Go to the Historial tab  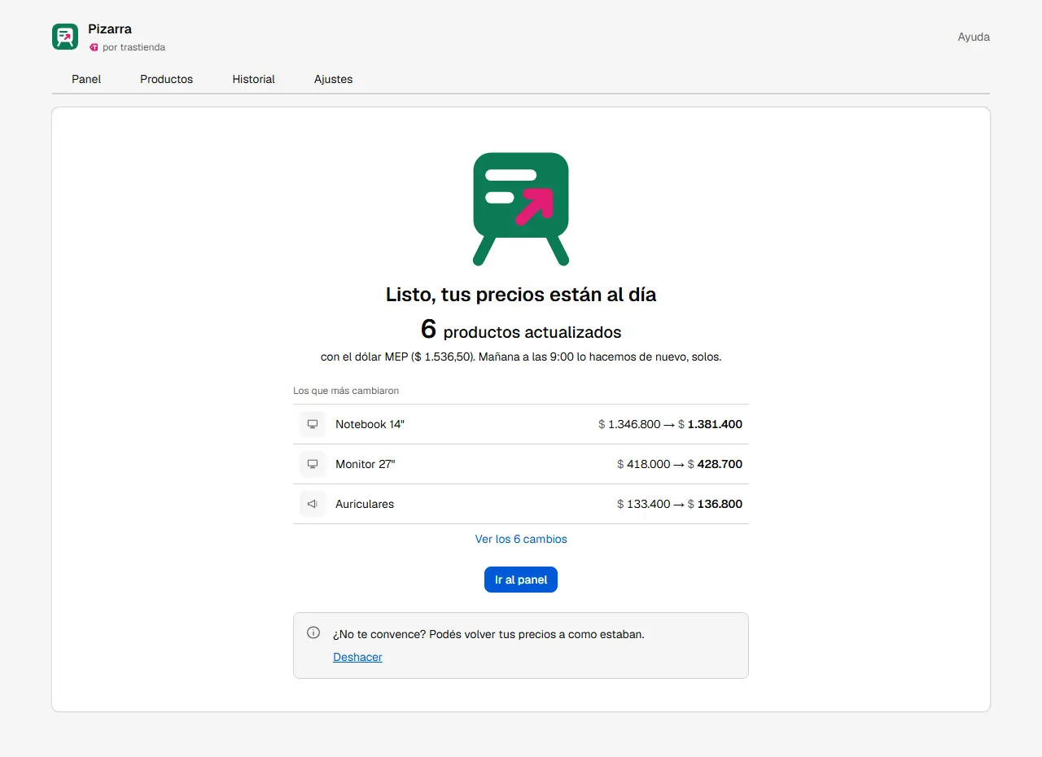[x=254, y=79]
